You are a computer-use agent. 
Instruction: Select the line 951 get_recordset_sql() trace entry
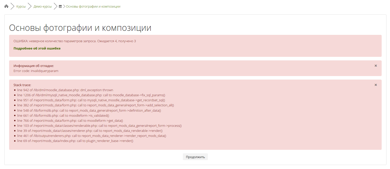[91, 100]
